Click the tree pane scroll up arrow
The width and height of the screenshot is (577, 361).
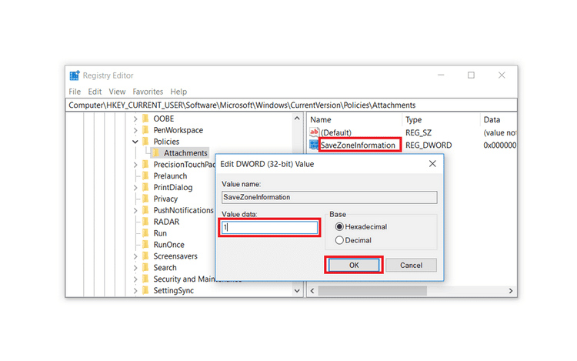[x=297, y=119]
